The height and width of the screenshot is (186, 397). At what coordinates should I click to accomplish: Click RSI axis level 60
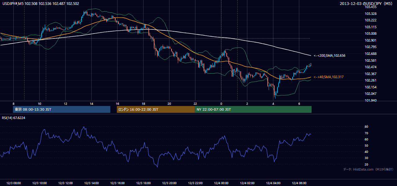coord(366,139)
